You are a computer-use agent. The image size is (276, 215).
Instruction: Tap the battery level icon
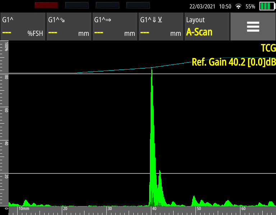click(x=266, y=6)
